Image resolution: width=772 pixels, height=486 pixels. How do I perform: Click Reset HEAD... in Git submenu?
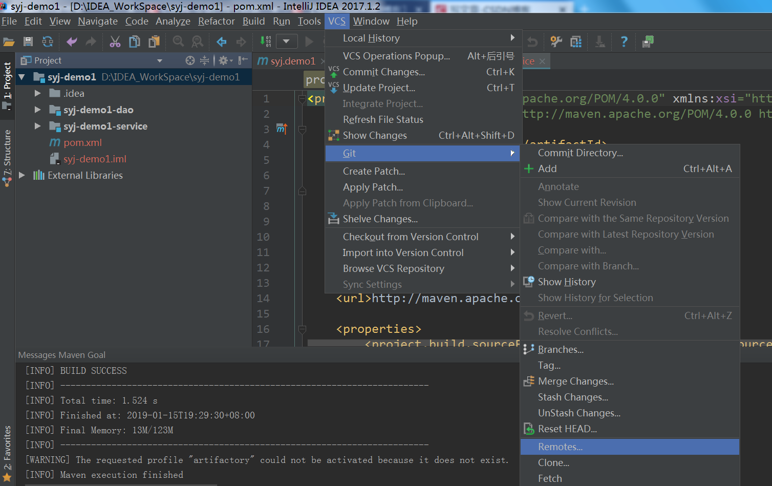click(630, 429)
